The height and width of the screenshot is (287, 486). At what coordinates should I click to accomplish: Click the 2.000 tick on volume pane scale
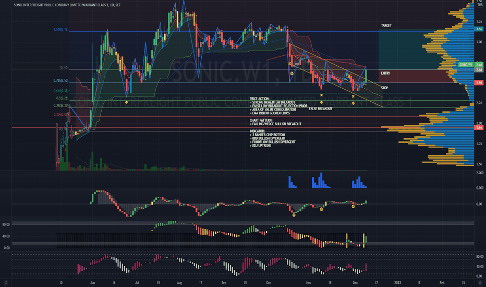click(x=480, y=173)
